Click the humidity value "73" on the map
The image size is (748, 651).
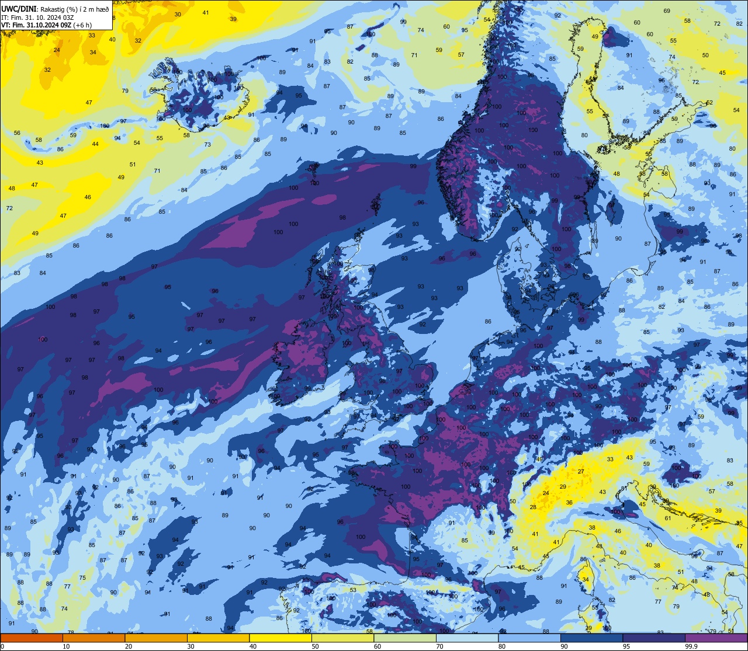(x=207, y=144)
